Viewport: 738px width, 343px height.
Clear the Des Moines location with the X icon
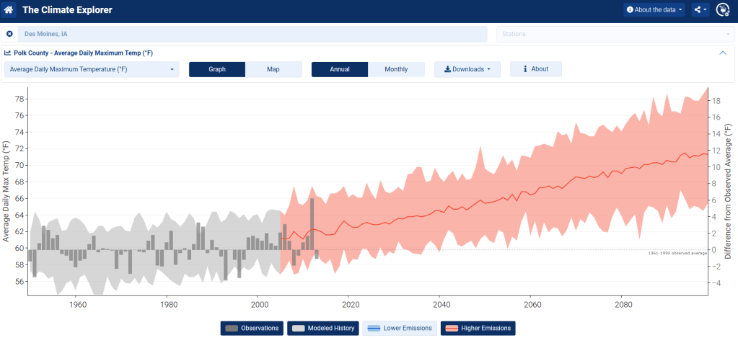pyautogui.click(x=9, y=34)
